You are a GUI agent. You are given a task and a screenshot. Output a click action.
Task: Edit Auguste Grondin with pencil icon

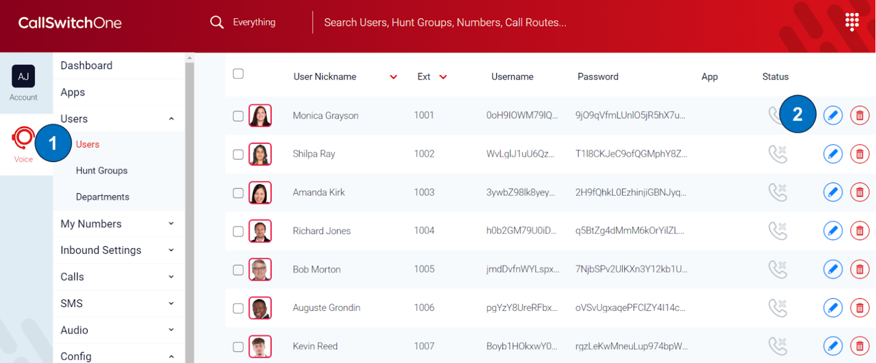(833, 308)
